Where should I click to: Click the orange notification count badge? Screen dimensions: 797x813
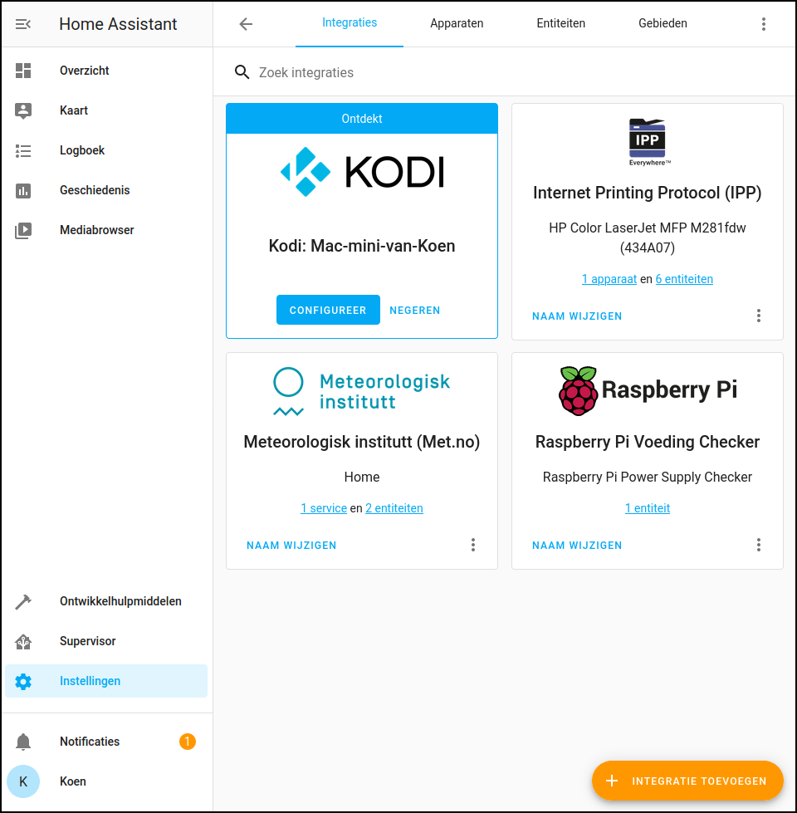[x=188, y=742]
